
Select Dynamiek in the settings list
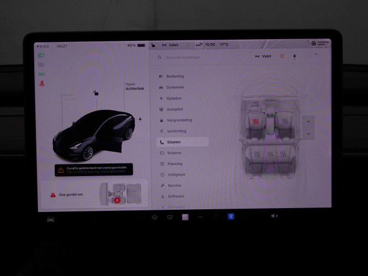(x=175, y=87)
